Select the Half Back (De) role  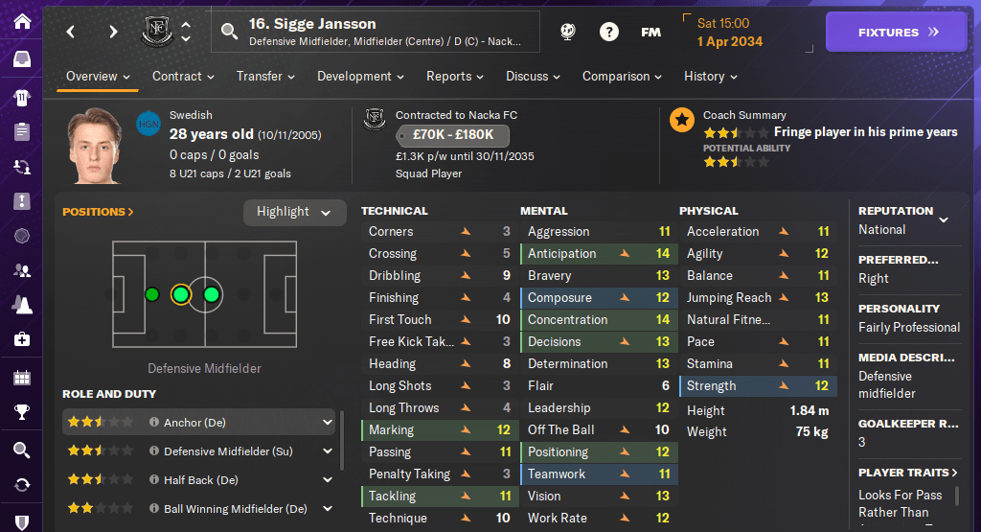200,479
